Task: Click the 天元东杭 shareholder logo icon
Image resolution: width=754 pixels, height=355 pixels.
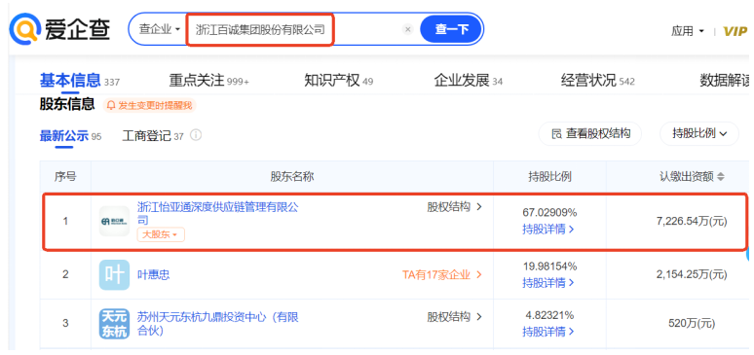Action: coord(114,324)
